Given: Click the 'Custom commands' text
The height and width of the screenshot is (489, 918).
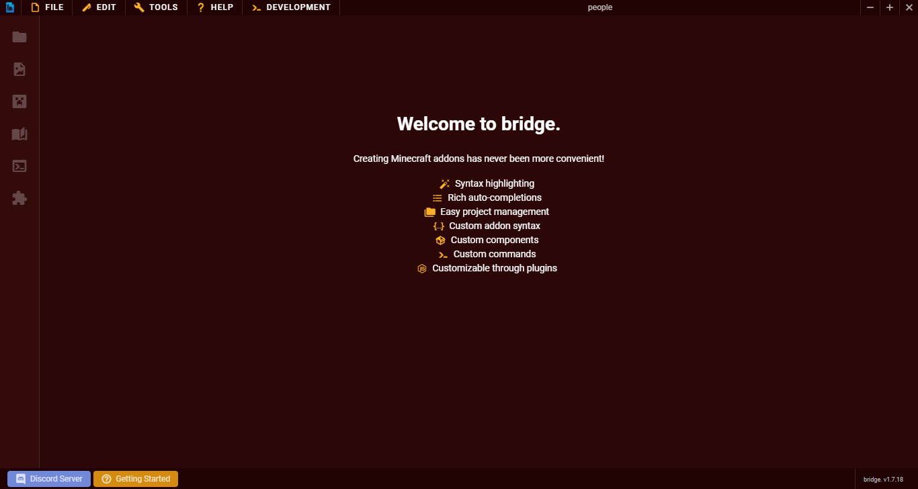Looking at the screenshot, I should click(x=495, y=254).
